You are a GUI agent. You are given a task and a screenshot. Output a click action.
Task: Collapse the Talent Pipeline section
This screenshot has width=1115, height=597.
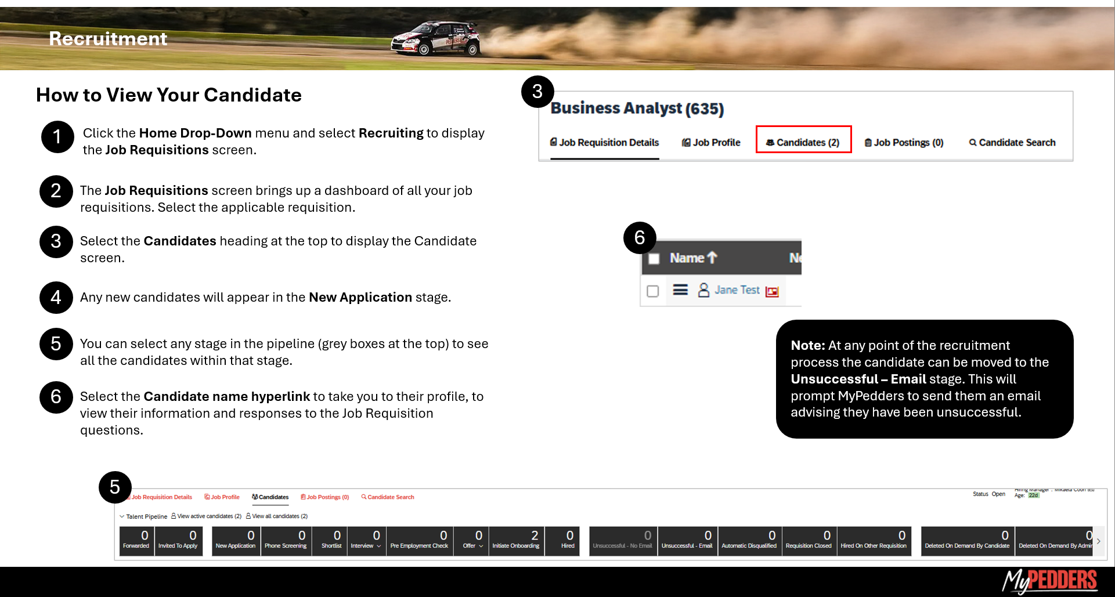click(122, 516)
